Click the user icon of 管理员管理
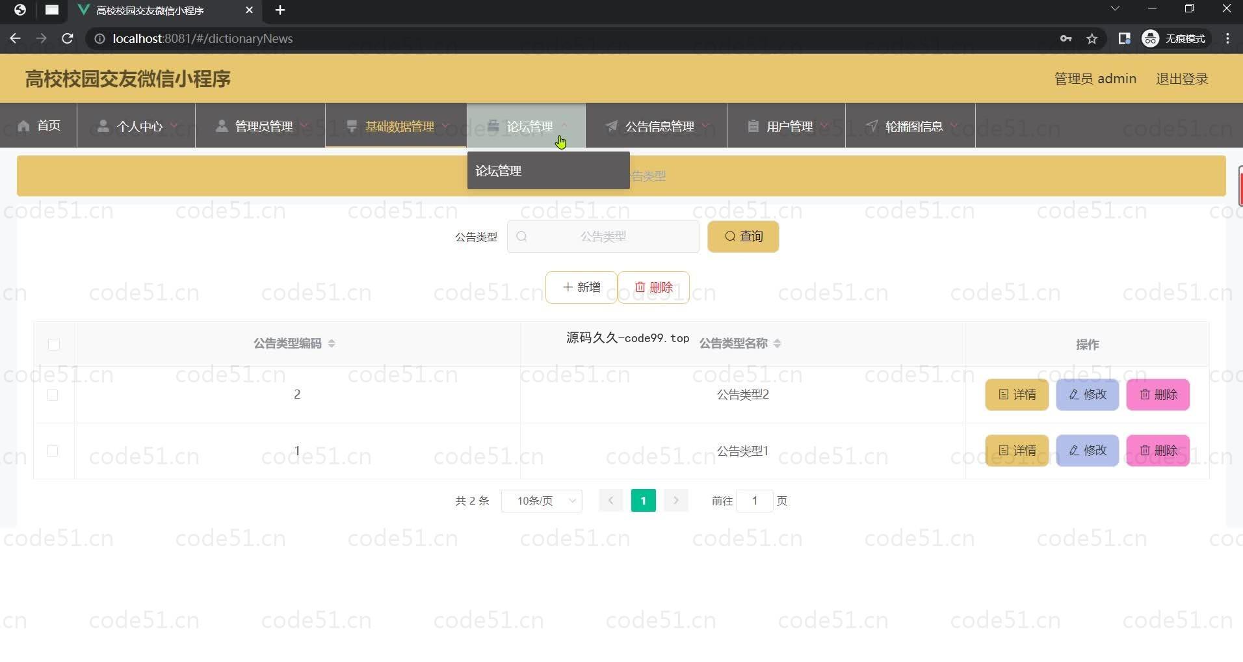This screenshot has height=662, width=1243. (x=222, y=126)
